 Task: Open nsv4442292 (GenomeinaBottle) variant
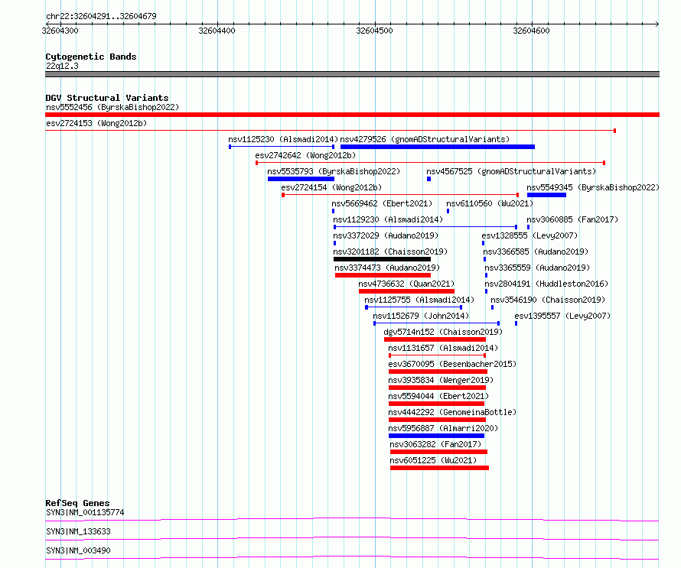452,412
